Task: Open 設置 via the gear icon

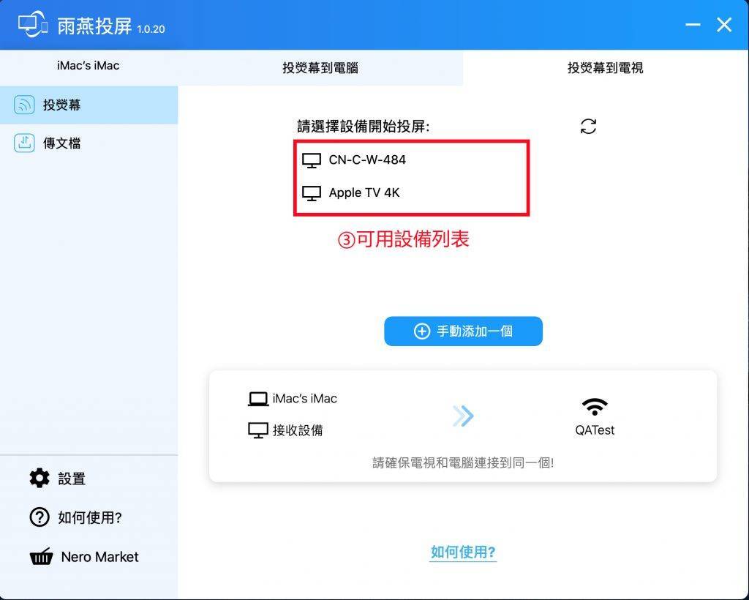Action: coord(39,478)
